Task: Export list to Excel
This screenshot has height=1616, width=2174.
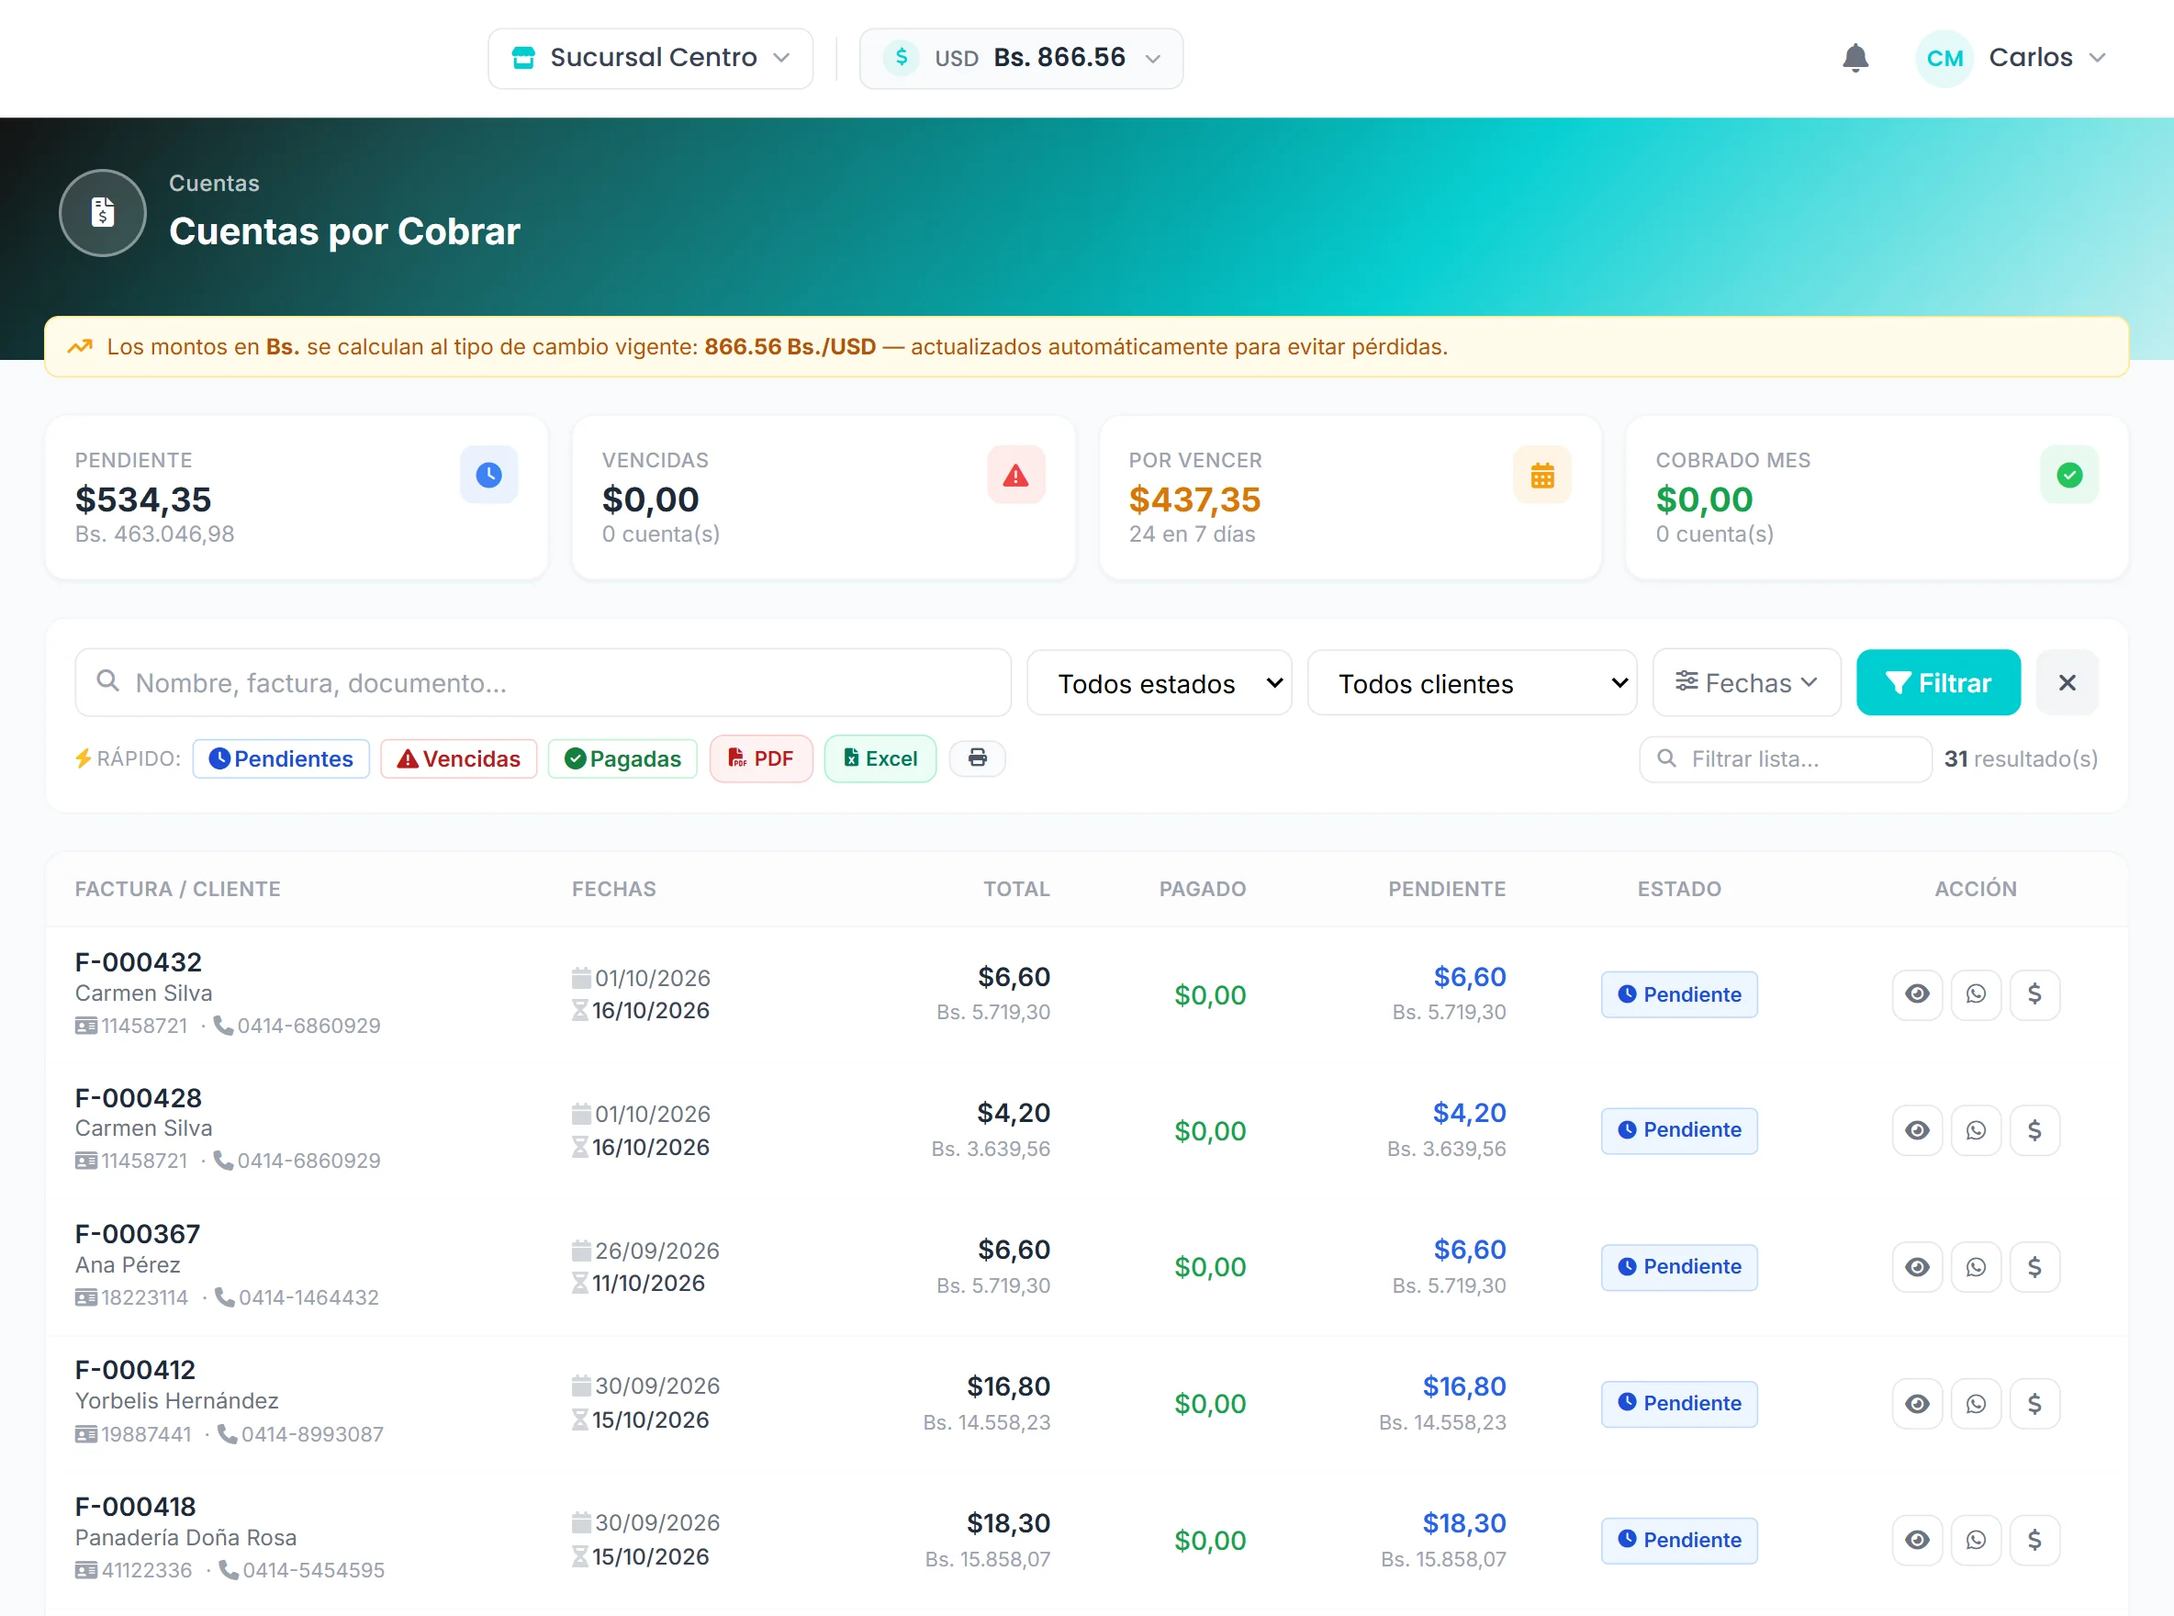Action: [880, 759]
